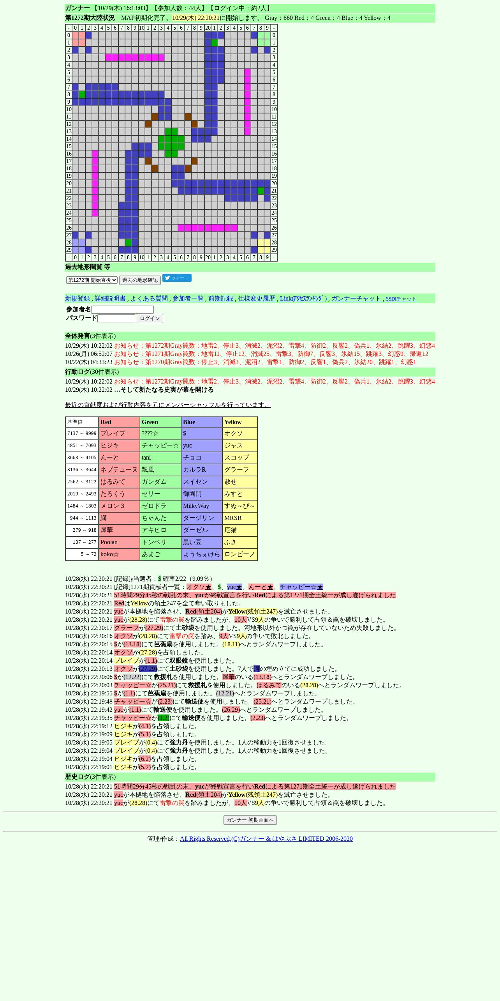Open the 第1272期 開始直後 period dropdown
The image size is (500, 1001).
click(x=92, y=280)
